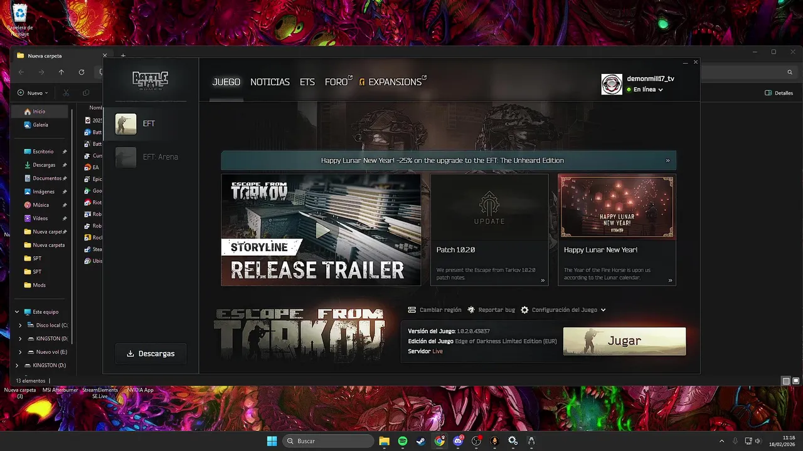Click the Cut scissors icon in File Explorer
The width and height of the screenshot is (803, 451).
pos(66,93)
